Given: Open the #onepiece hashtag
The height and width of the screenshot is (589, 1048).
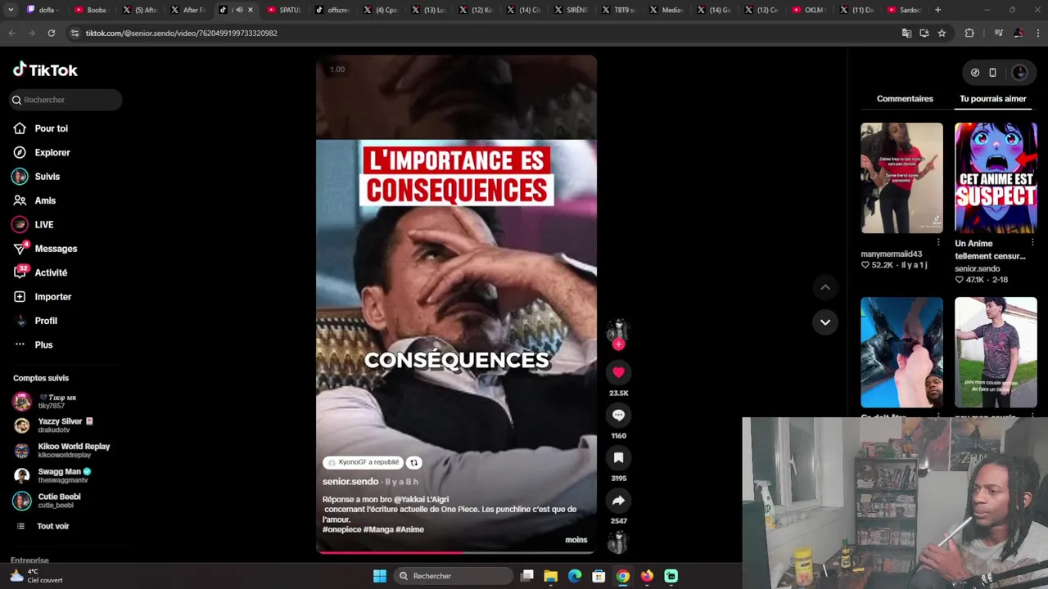Looking at the screenshot, I should pos(341,529).
